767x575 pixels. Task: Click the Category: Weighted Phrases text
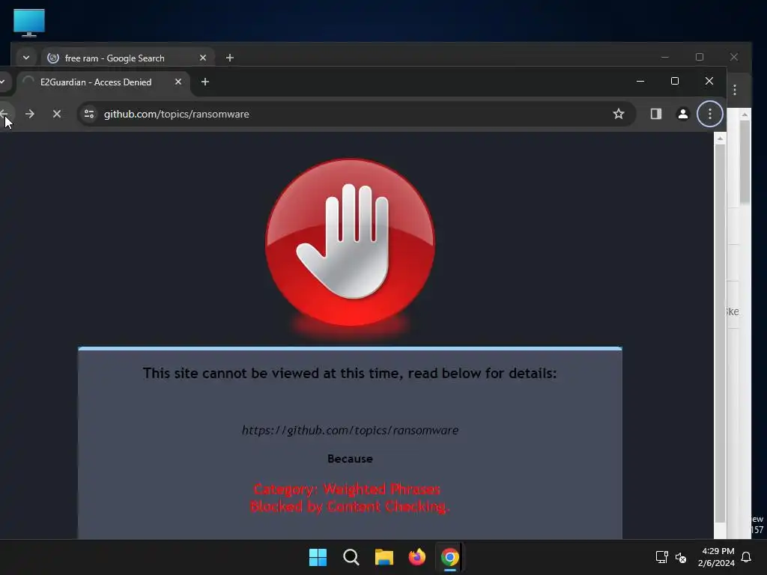click(347, 489)
